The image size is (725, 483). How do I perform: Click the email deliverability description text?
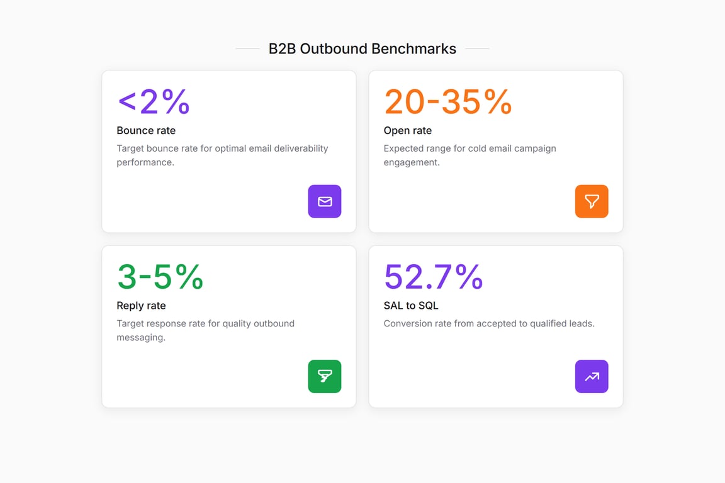click(222, 155)
